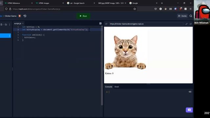Click the editor vertical scrollbar
The height and width of the screenshot is (118, 210).
tap(102, 66)
